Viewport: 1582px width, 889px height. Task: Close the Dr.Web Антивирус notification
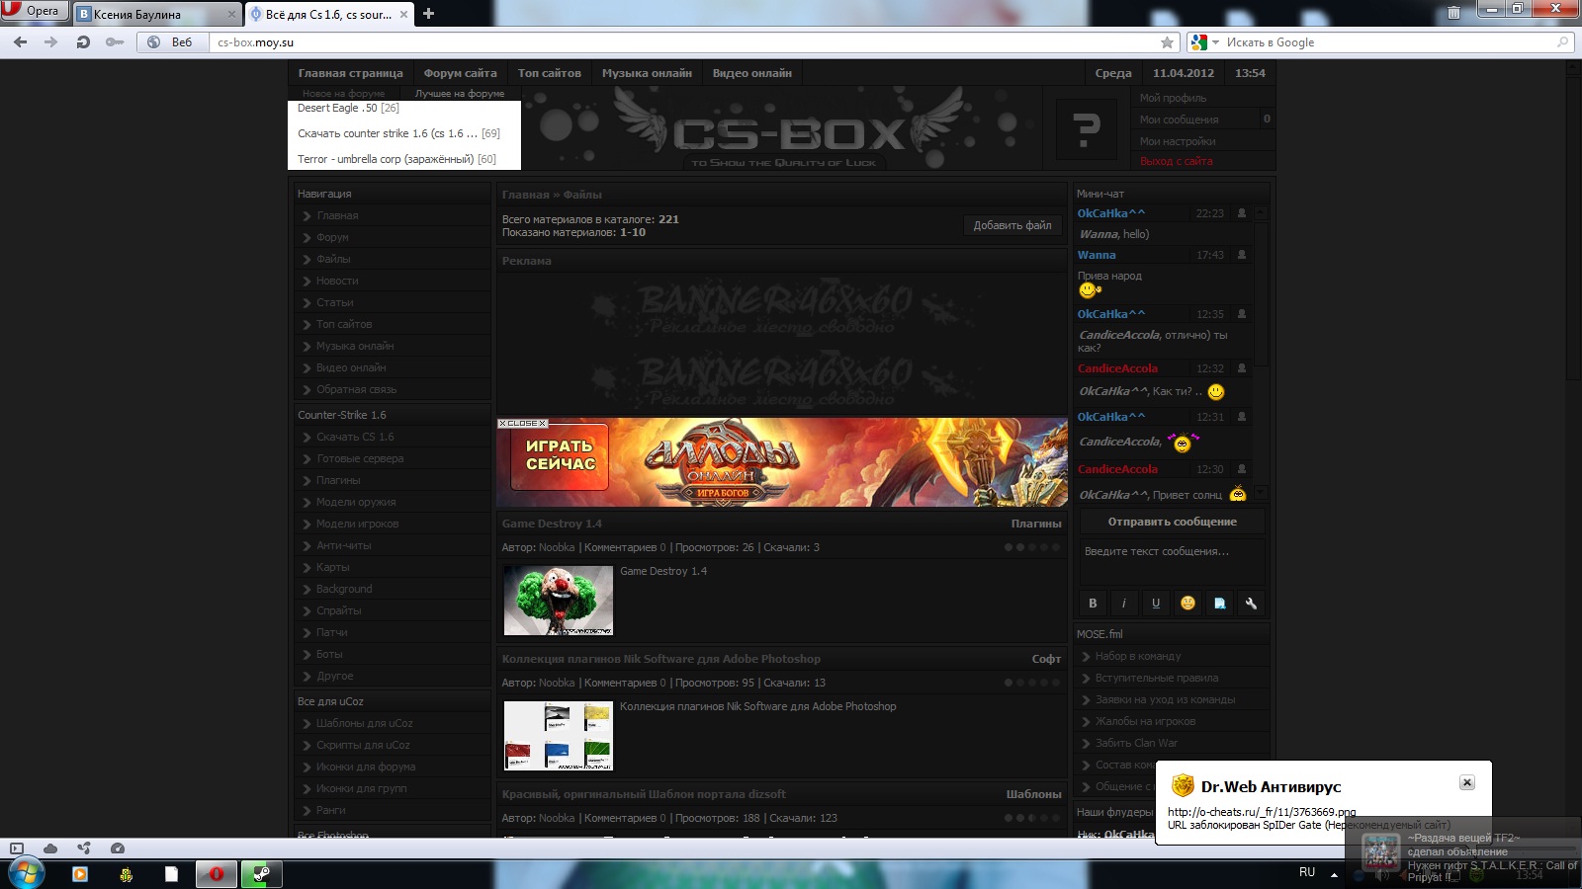[1467, 782]
